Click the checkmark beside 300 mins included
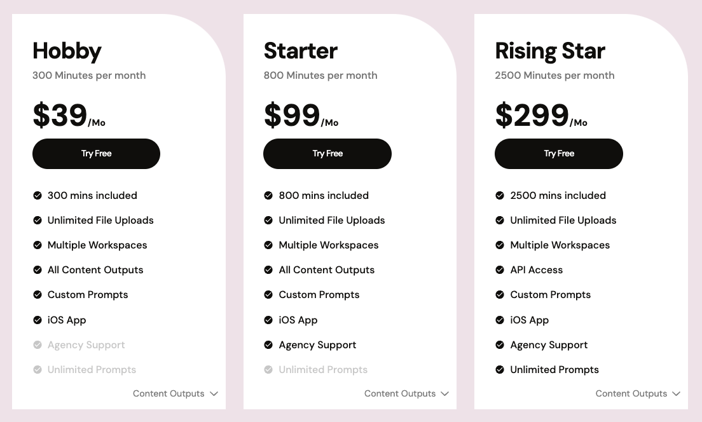702x422 pixels. click(38, 196)
